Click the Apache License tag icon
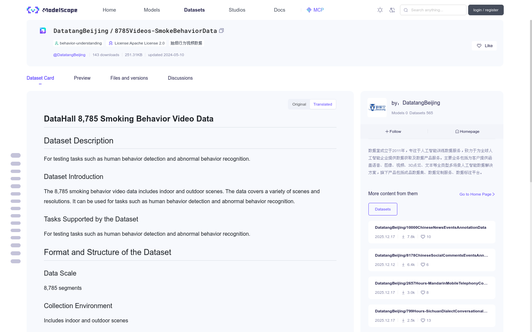This screenshot has height=332, width=532. pyautogui.click(x=111, y=43)
